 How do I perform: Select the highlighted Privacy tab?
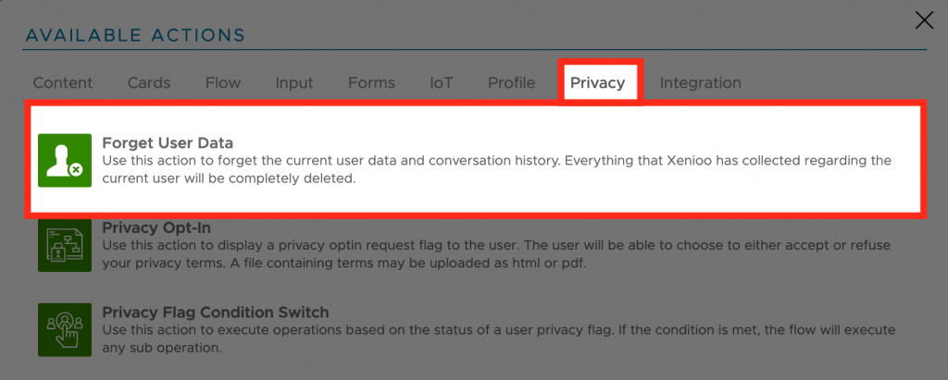coord(597,83)
